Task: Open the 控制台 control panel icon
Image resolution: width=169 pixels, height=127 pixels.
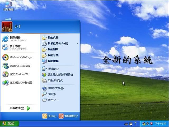Action: coord(44,69)
